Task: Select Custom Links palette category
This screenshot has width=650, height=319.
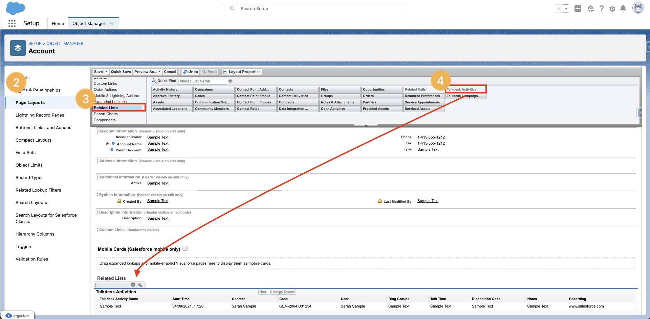Action: pos(105,83)
